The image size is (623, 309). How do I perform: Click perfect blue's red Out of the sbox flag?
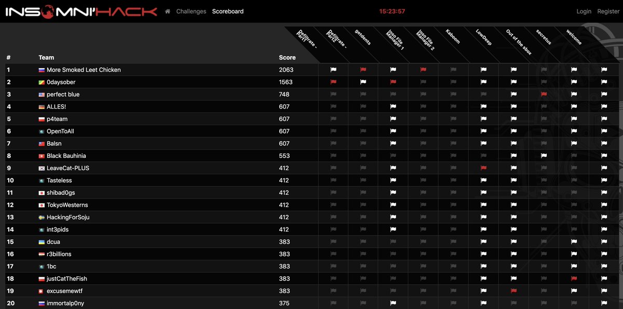pos(544,95)
